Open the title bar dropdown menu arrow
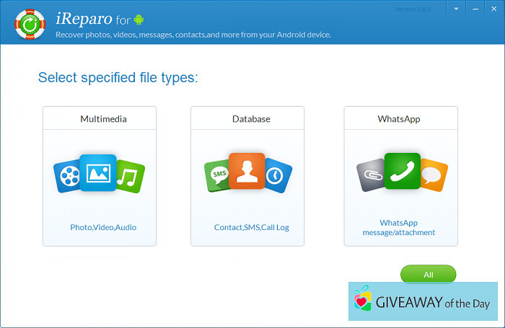Screen dimensions: 505x328 click(456, 10)
